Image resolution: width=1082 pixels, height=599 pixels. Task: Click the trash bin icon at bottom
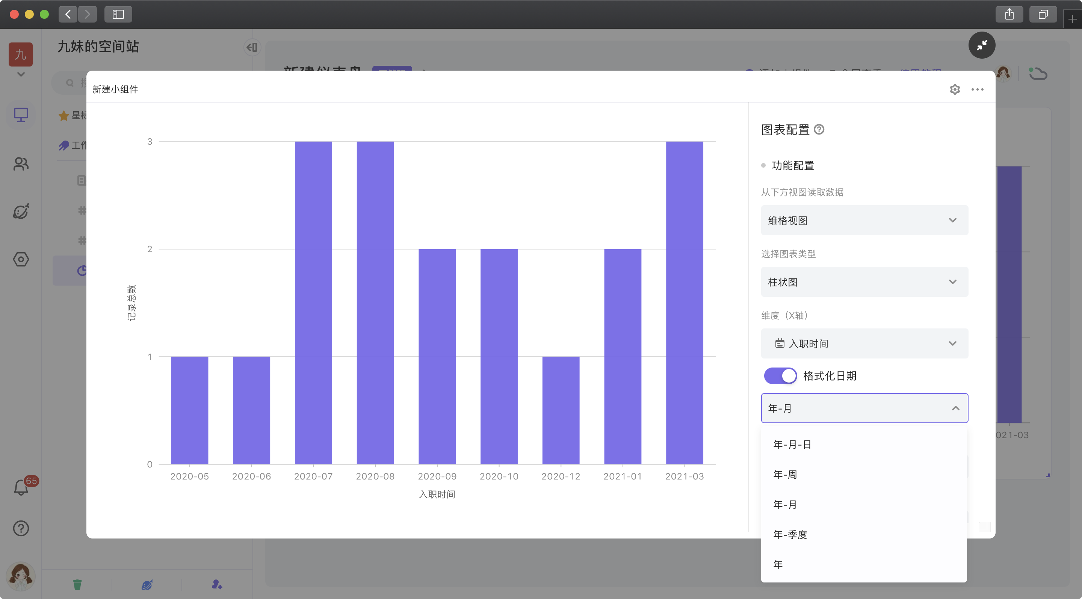[77, 584]
